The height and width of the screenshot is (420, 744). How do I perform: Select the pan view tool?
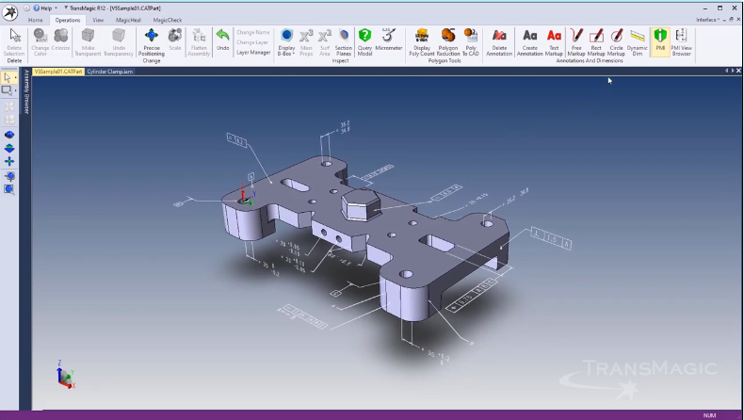[x=9, y=161]
